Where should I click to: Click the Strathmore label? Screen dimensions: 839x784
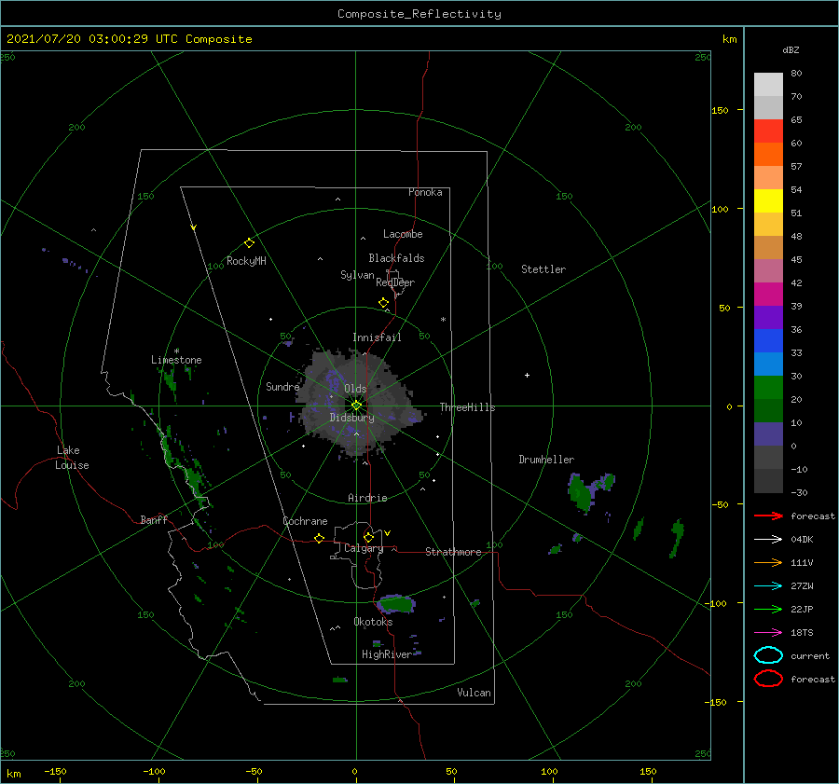pyautogui.click(x=453, y=552)
